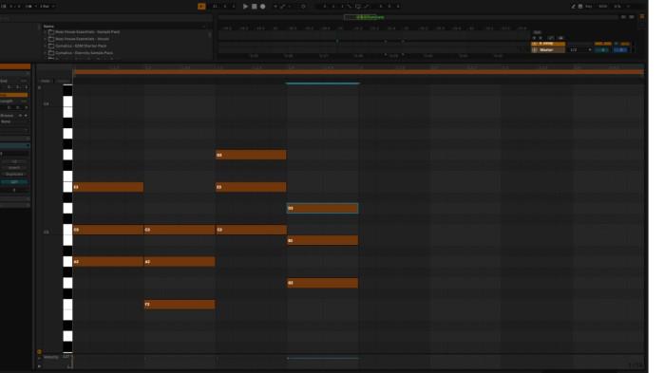This screenshot has height=373, width=665.
Task: Expand the 'Bass House Essentials - Sample Pack' folder
Action: (x=45, y=31)
